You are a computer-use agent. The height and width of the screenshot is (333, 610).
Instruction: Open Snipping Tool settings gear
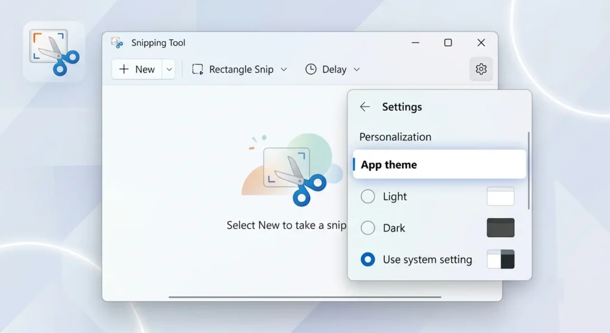(x=481, y=69)
